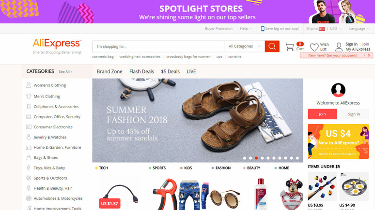Click the mobile phone app icon
375x210 pixels.
click(x=263, y=28)
